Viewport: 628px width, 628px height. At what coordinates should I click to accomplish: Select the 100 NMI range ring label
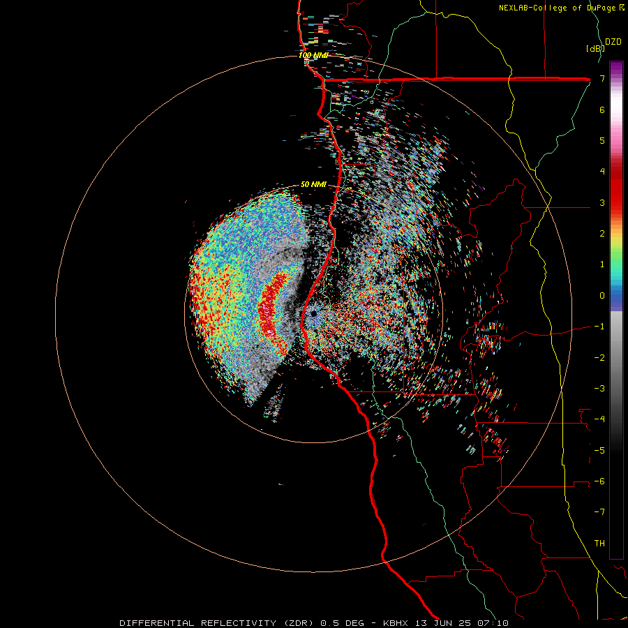[x=313, y=55]
